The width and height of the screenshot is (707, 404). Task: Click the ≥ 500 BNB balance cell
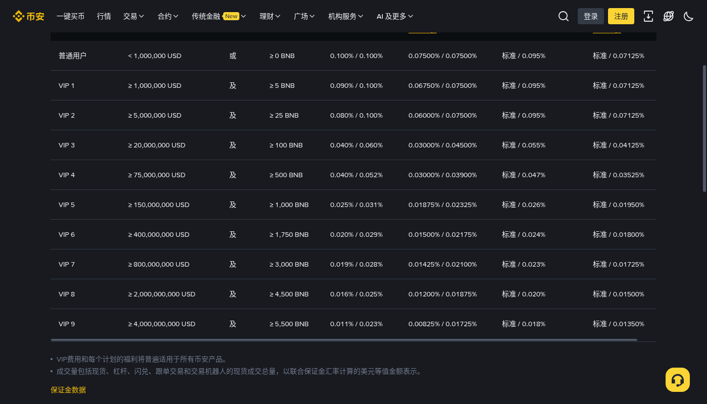pos(286,175)
